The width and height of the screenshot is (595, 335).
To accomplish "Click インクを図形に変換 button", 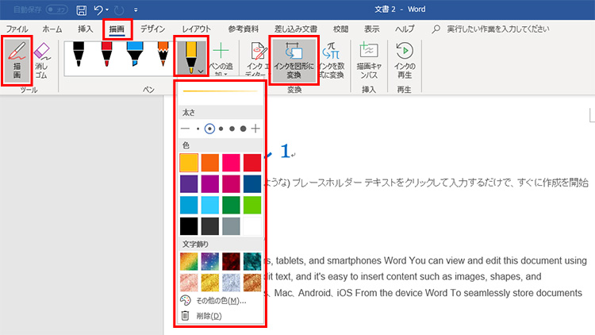I will point(294,59).
